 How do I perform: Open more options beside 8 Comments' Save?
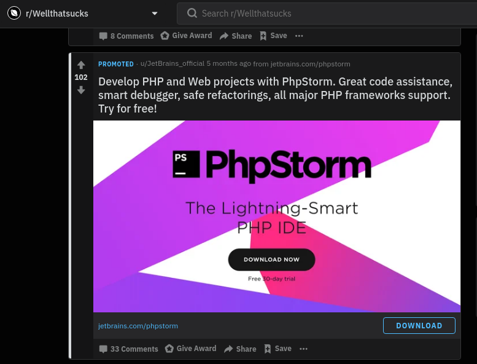pyautogui.click(x=299, y=36)
